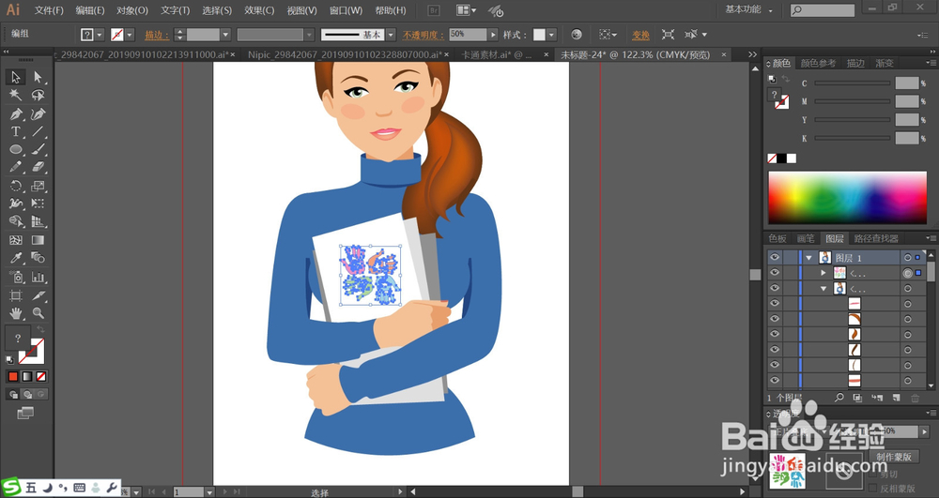Open Adobe Bridge from top bar
Screen dimensions: 939x498
click(x=434, y=10)
